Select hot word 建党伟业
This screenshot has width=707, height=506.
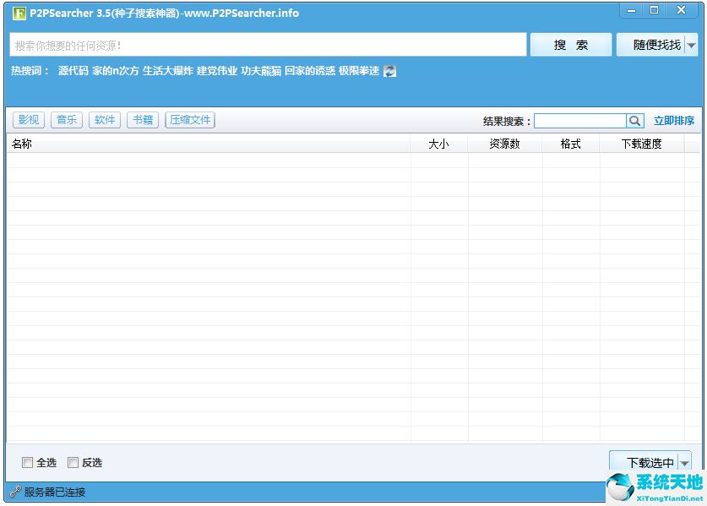point(217,71)
